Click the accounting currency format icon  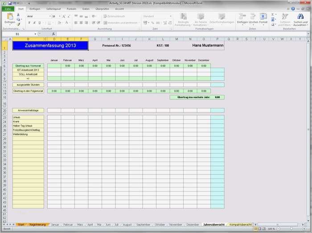pos(146,23)
